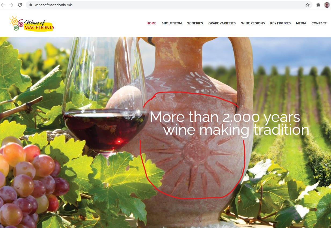
Task: Go back using the browser back arrow
Action: tap(3, 5)
